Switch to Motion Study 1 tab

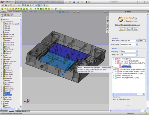point(22,111)
